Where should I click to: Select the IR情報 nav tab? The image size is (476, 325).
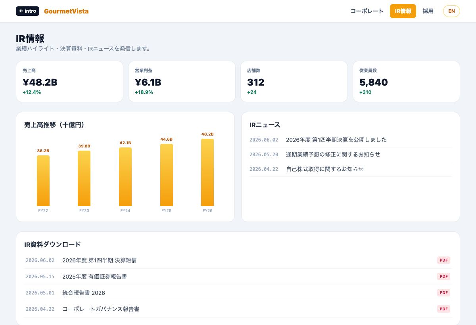click(x=403, y=11)
